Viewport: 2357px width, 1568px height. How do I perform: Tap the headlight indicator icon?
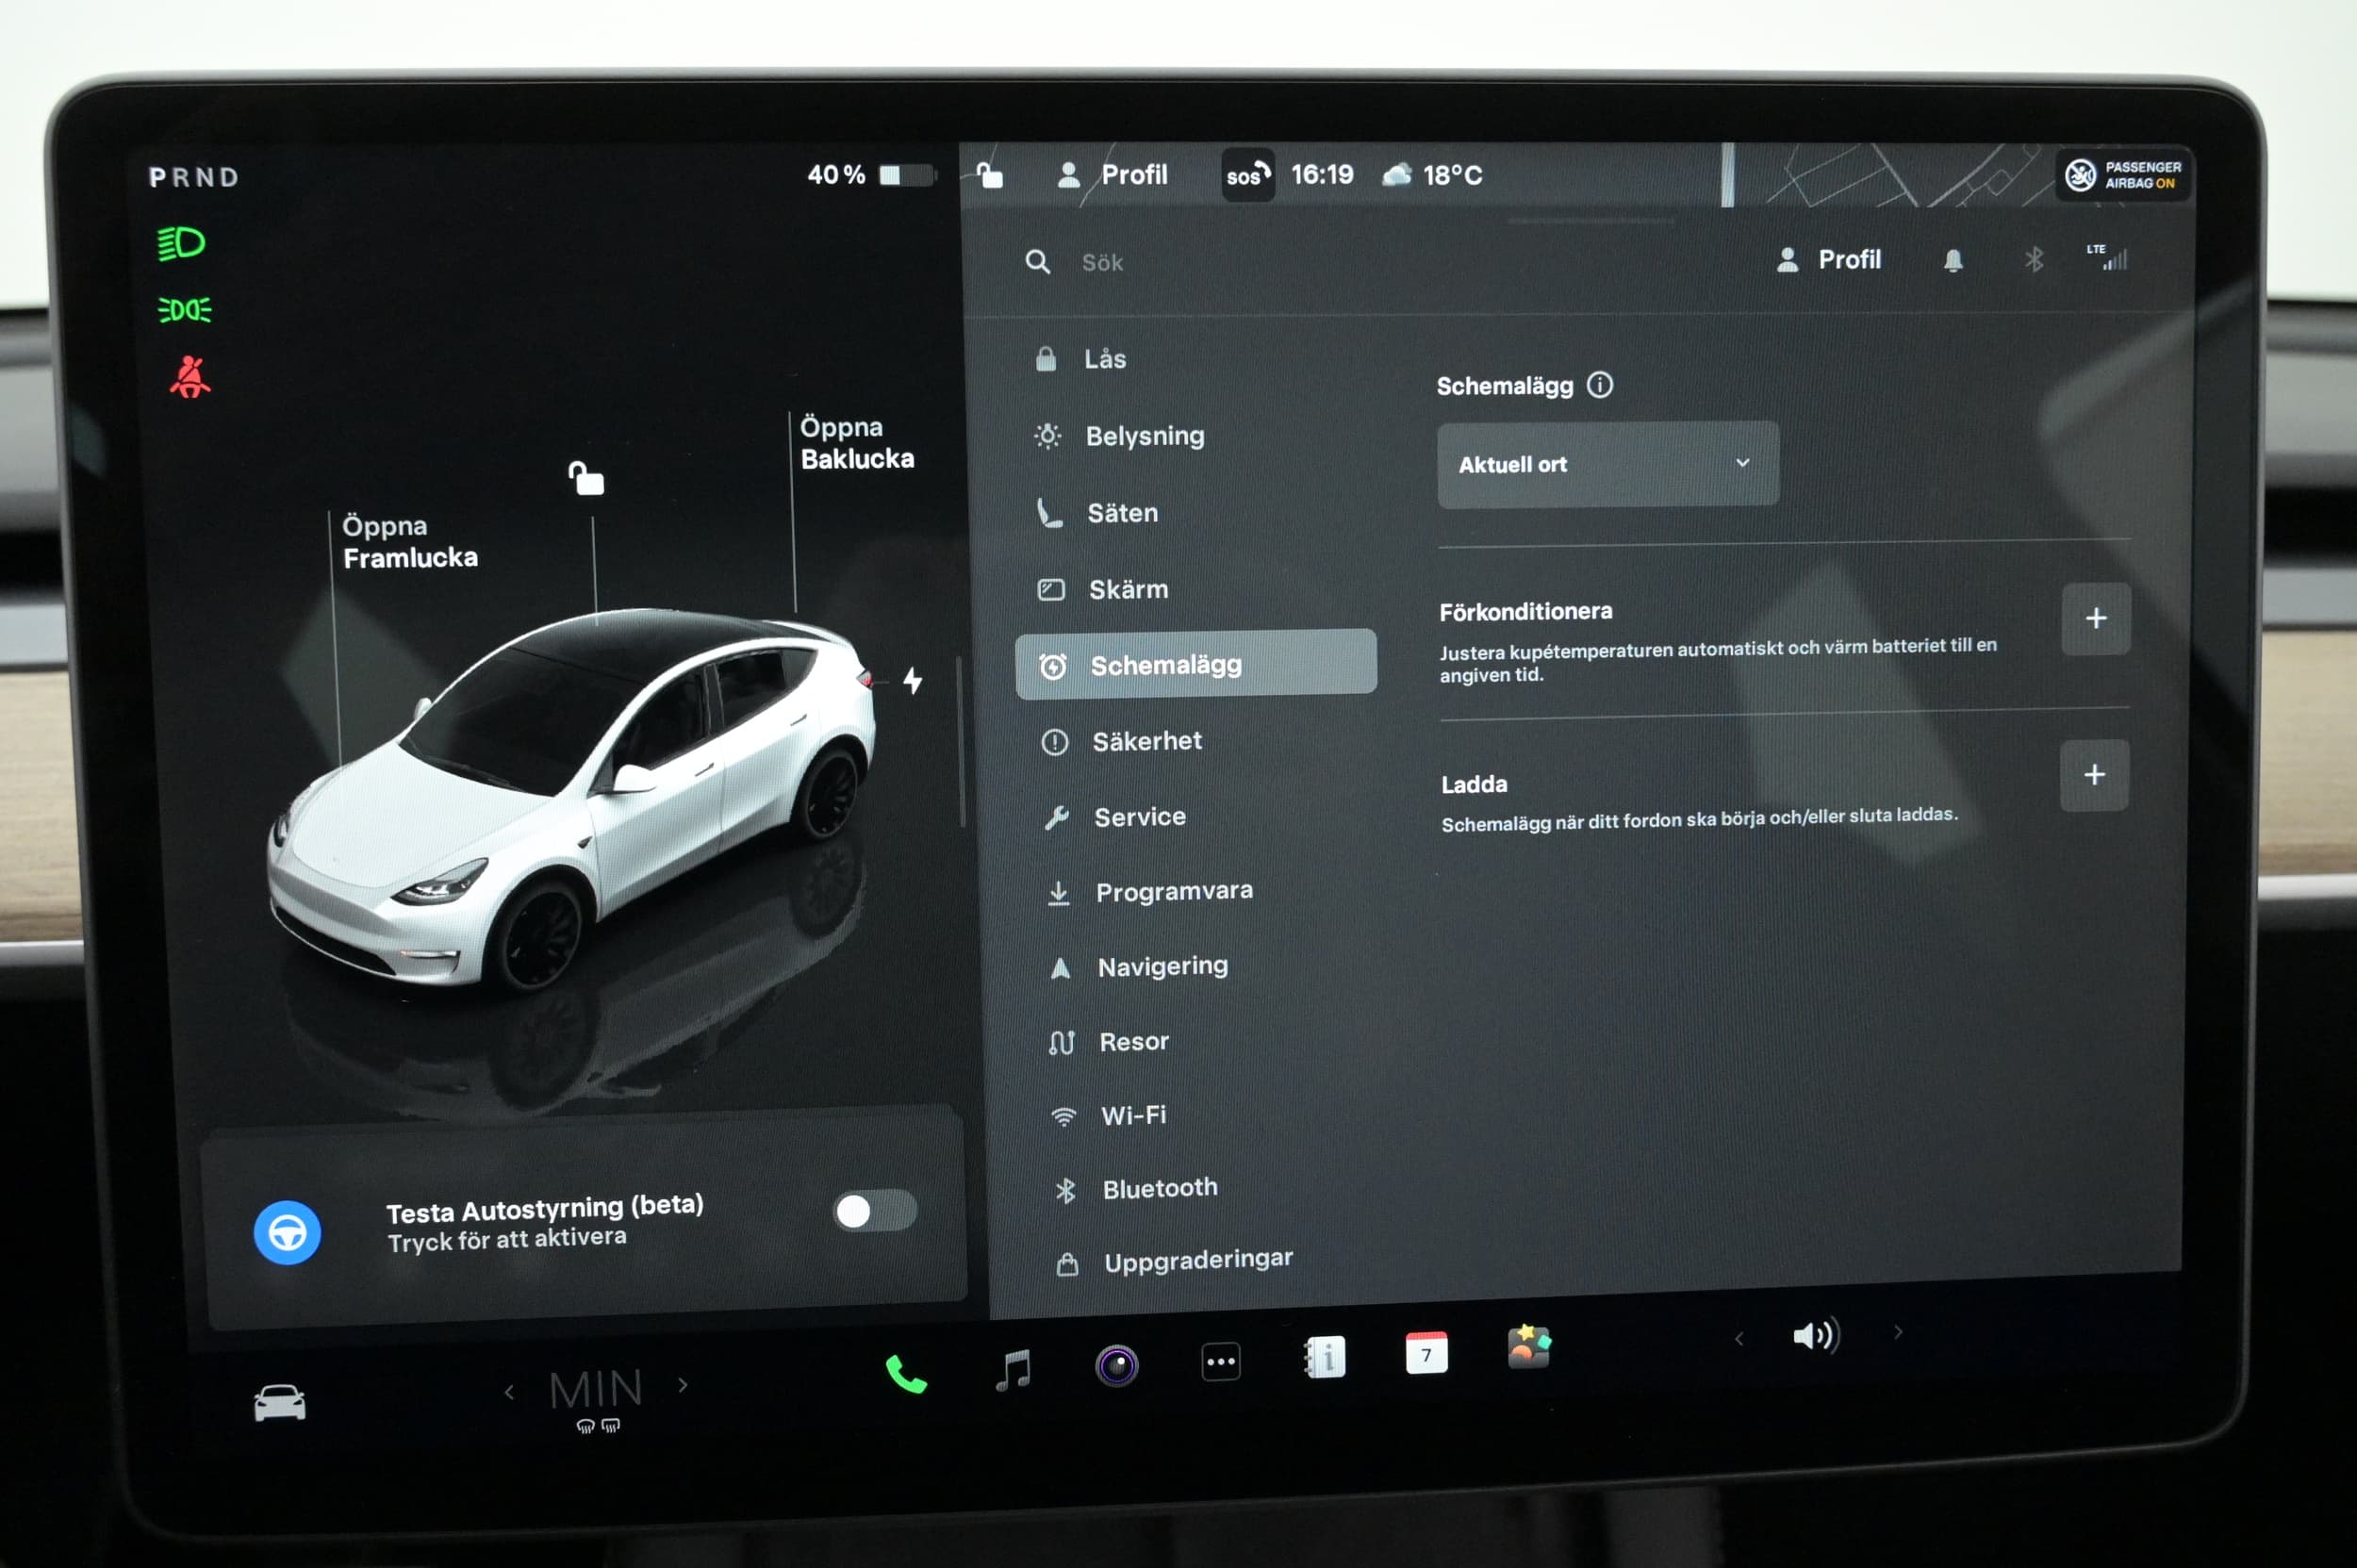point(181,243)
